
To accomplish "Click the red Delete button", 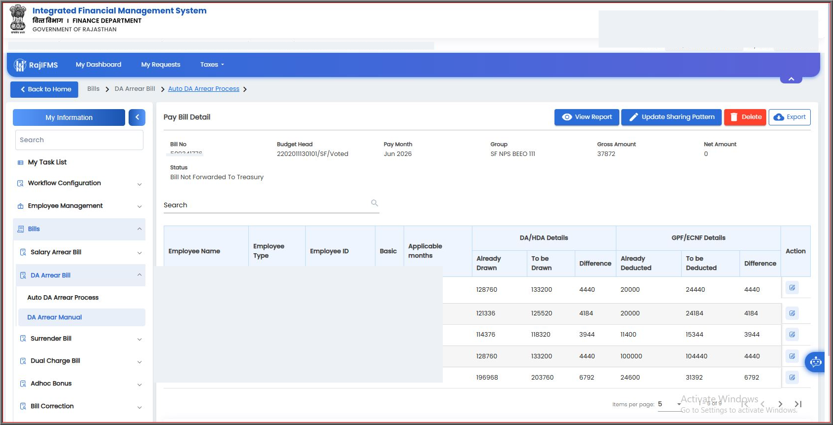I will click(x=745, y=117).
